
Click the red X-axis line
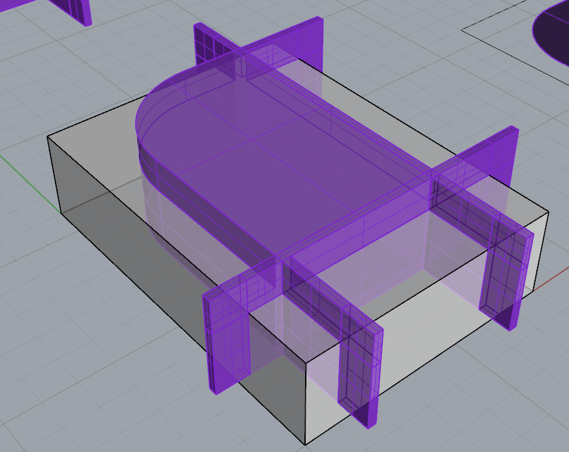tap(551, 279)
